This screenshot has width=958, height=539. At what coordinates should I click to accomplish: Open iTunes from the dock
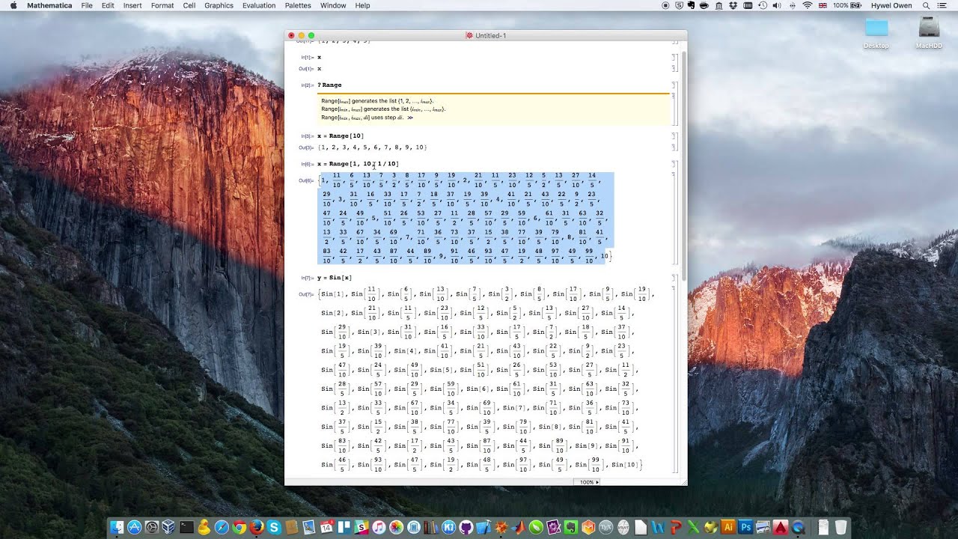[x=379, y=528]
